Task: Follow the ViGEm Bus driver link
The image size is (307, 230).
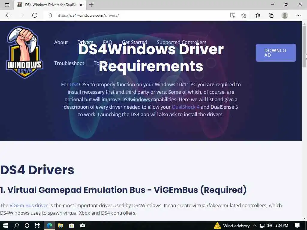Action: (29, 205)
